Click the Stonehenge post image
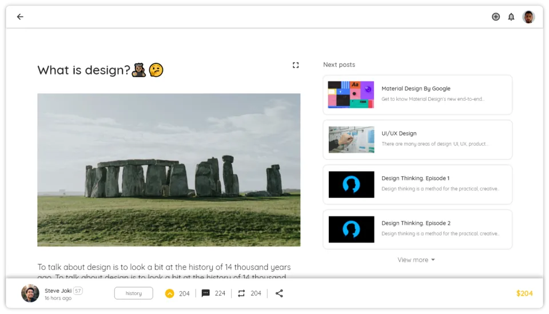The image size is (549, 314). (x=169, y=170)
